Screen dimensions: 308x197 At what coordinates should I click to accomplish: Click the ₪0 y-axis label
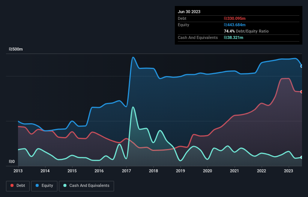tap(12, 161)
